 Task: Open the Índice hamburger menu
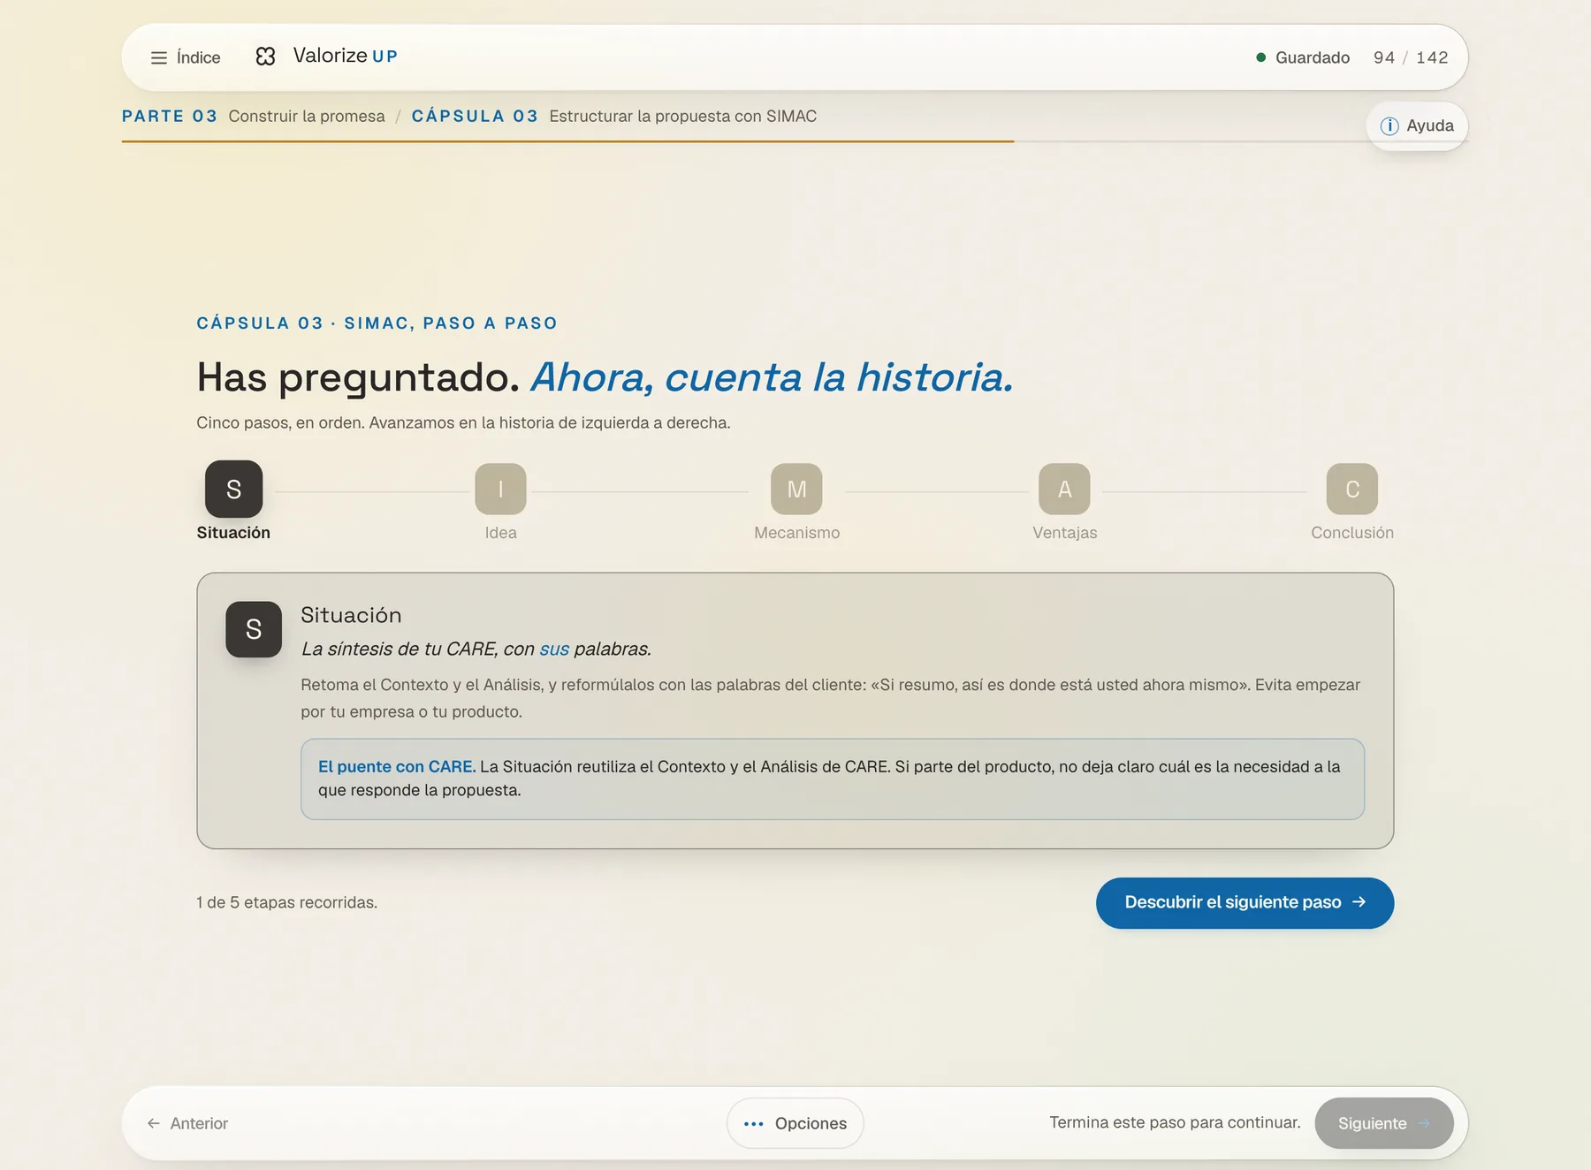point(186,57)
